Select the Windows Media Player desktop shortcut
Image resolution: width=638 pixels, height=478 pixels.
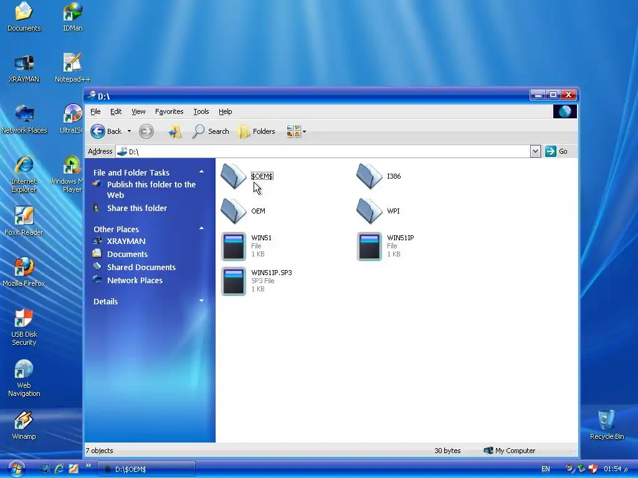pos(67,174)
